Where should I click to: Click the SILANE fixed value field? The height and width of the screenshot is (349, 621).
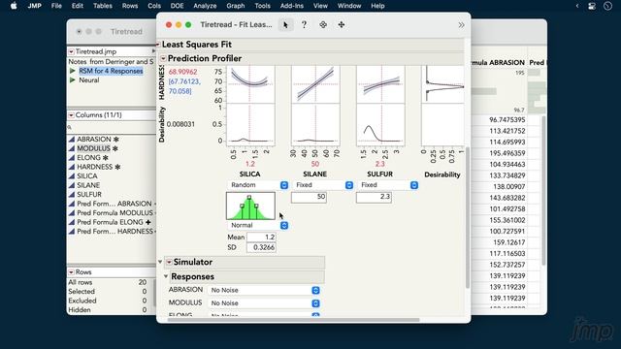click(x=309, y=197)
